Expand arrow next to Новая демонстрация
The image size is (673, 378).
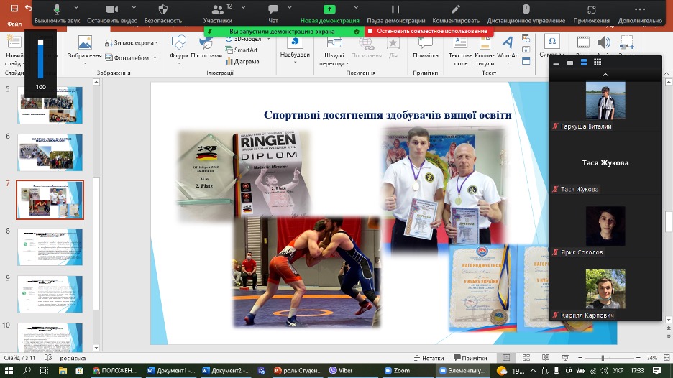coord(356,8)
